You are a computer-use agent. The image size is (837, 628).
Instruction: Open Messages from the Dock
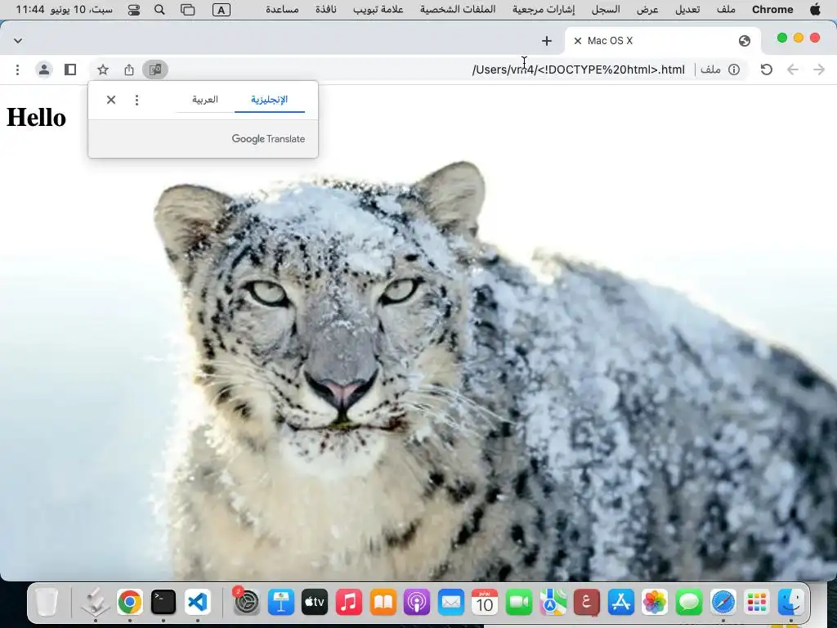coord(688,603)
